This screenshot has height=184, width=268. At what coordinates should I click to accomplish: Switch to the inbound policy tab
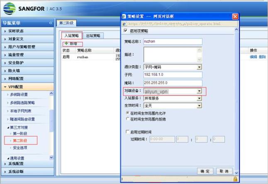pyautogui.click(x=72, y=36)
